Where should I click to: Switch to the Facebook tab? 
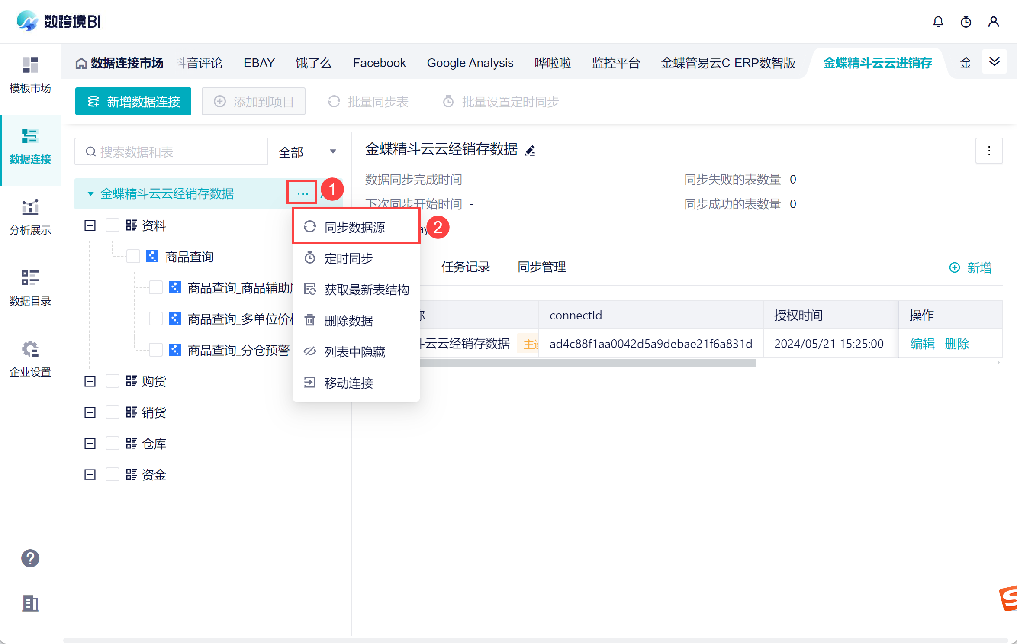[x=379, y=63]
